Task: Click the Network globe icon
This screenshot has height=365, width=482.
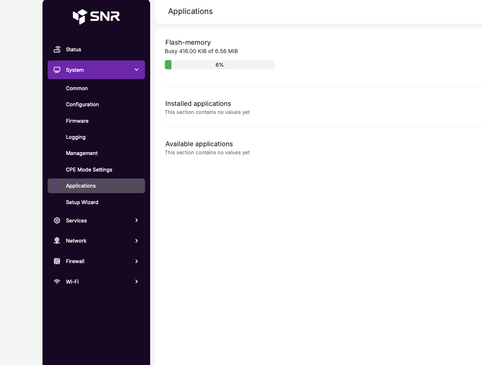Action: (x=57, y=241)
